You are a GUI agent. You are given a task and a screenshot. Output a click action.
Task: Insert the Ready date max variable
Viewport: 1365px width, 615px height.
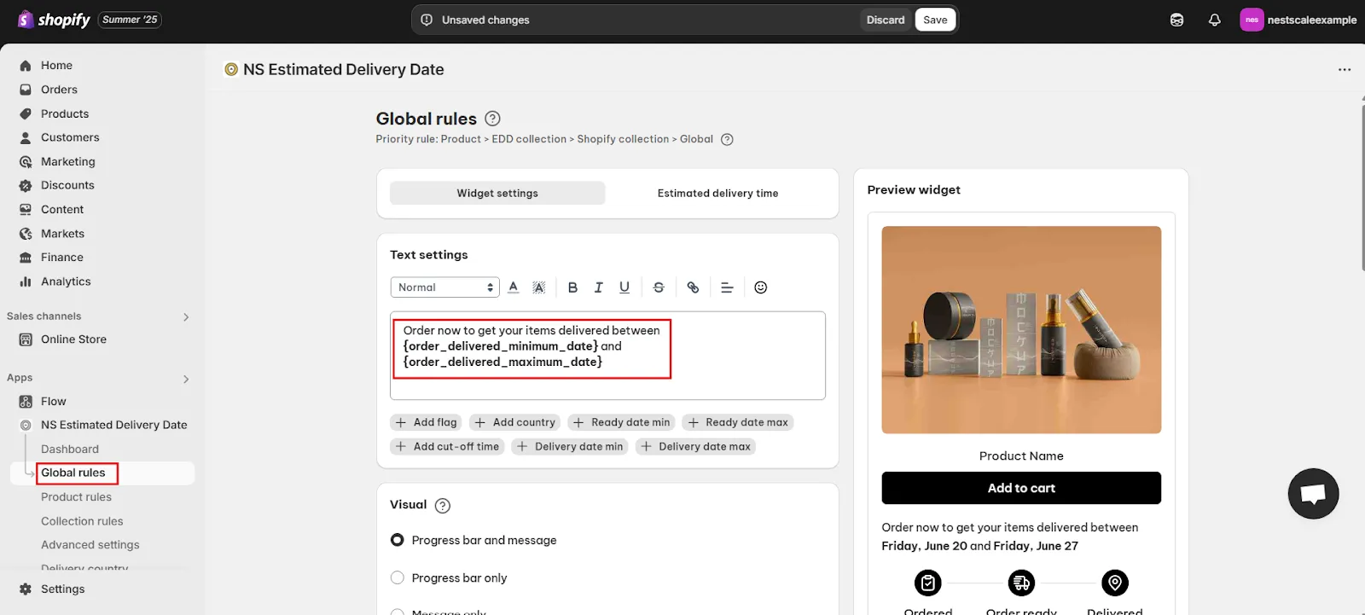[x=737, y=422]
